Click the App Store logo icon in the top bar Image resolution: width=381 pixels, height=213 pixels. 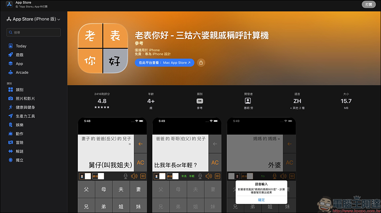(x=9, y=4)
